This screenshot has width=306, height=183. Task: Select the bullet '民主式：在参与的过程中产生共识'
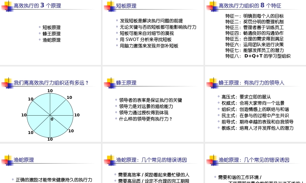click(255, 116)
